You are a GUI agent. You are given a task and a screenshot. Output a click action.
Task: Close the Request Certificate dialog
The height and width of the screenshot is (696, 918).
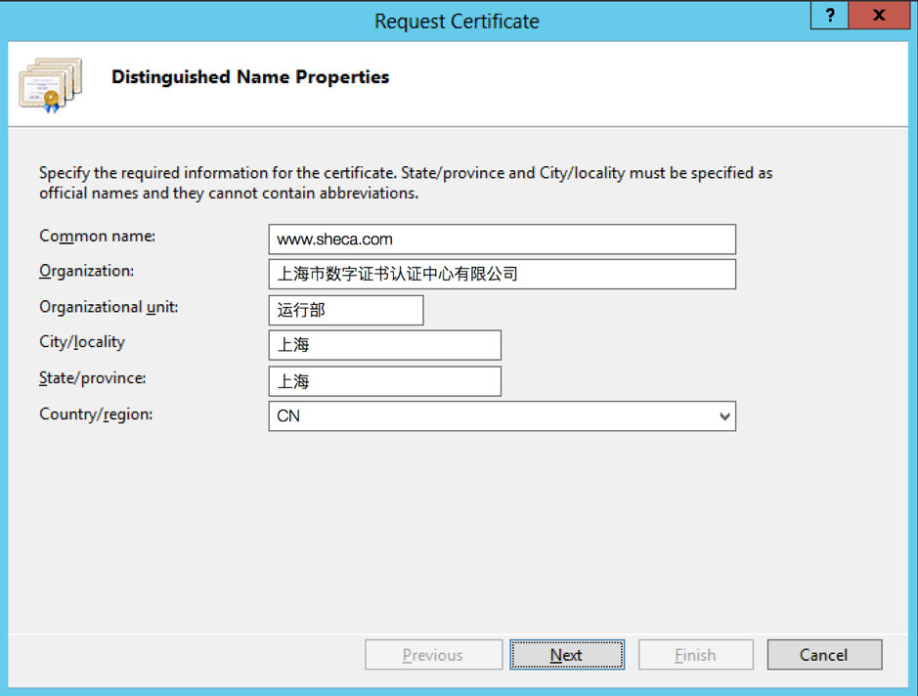pos(879,16)
